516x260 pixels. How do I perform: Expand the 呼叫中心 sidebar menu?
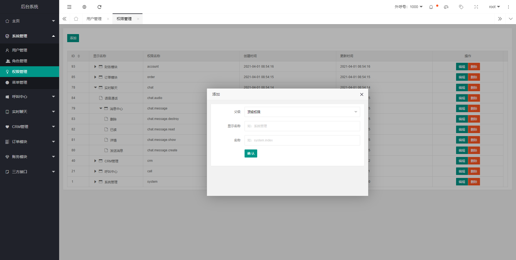[x=30, y=97]
